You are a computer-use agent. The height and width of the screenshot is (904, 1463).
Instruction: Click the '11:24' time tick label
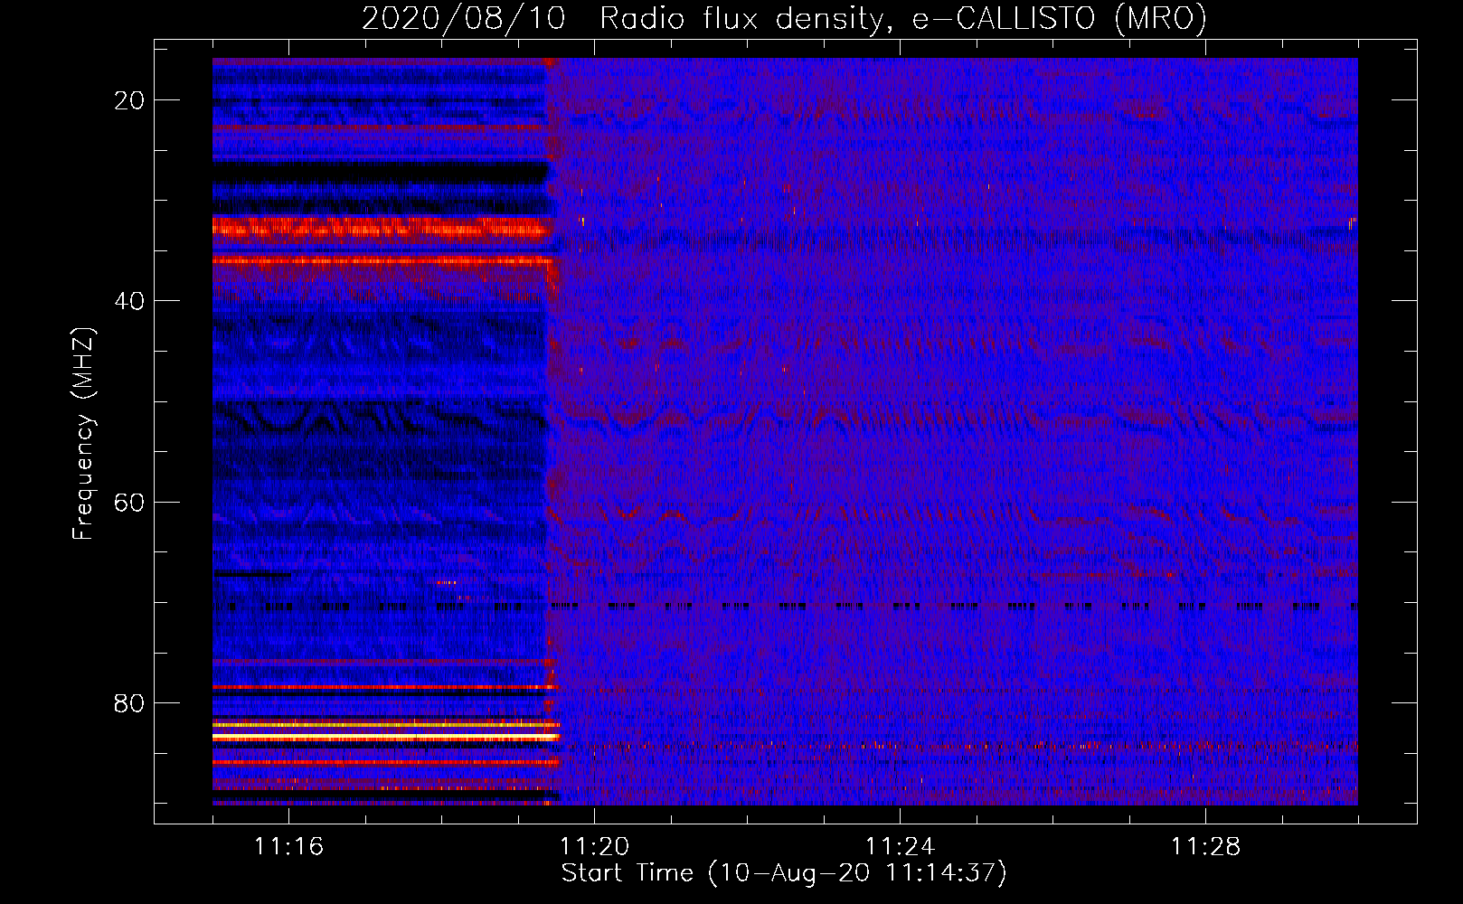[x=900, y=846]
